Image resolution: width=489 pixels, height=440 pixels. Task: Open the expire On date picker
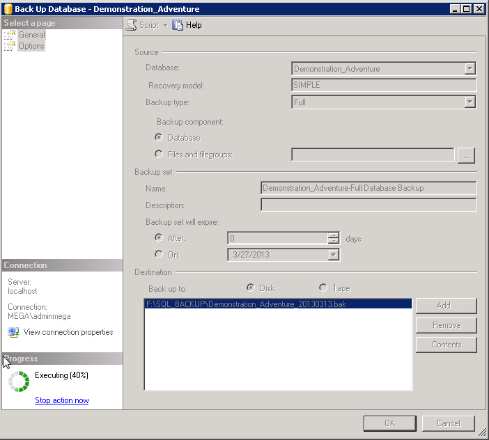tap(333, 255)
